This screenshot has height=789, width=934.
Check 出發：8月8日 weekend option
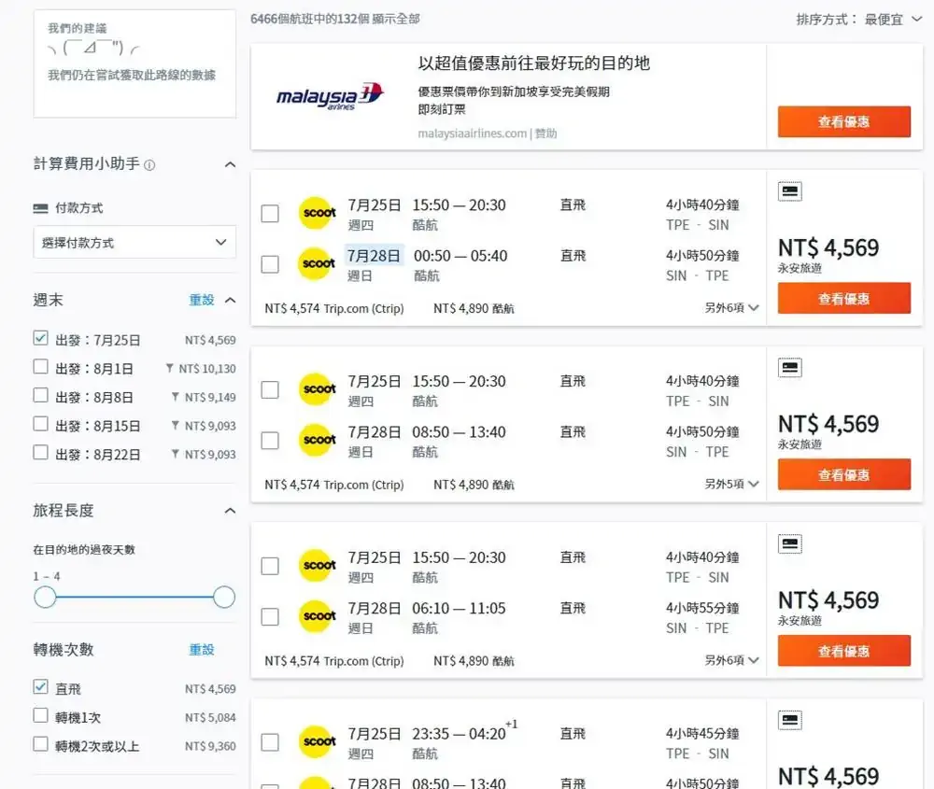[40, 395]
